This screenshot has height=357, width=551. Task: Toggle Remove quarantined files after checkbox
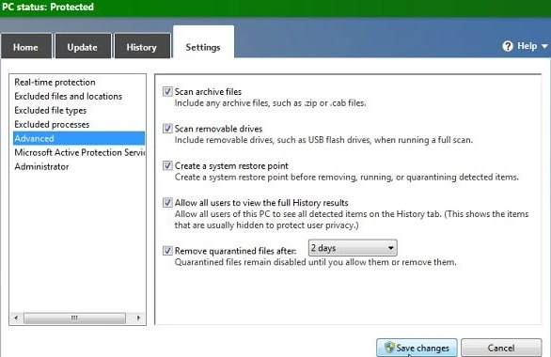[167, 251]
